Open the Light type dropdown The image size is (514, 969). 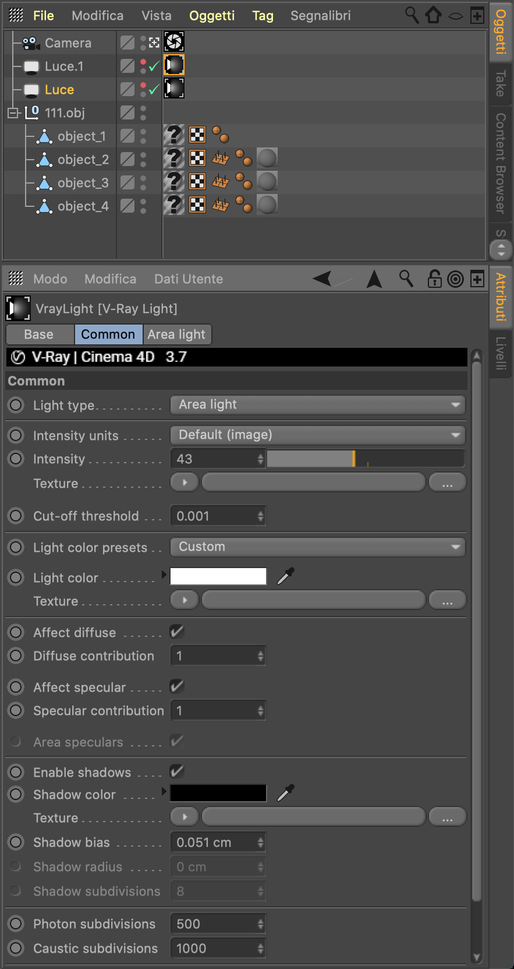click(318, 404)
